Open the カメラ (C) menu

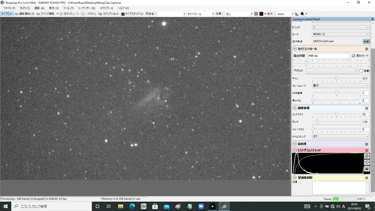pyautogui.click(x=25, y=8)
